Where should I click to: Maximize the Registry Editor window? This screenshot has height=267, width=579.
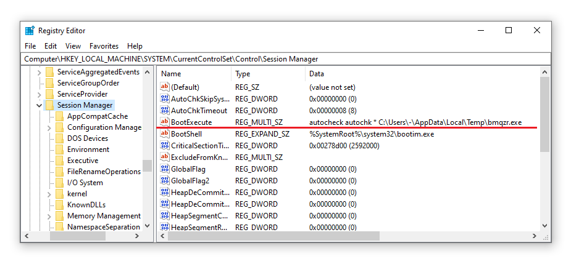pos(509,31)
